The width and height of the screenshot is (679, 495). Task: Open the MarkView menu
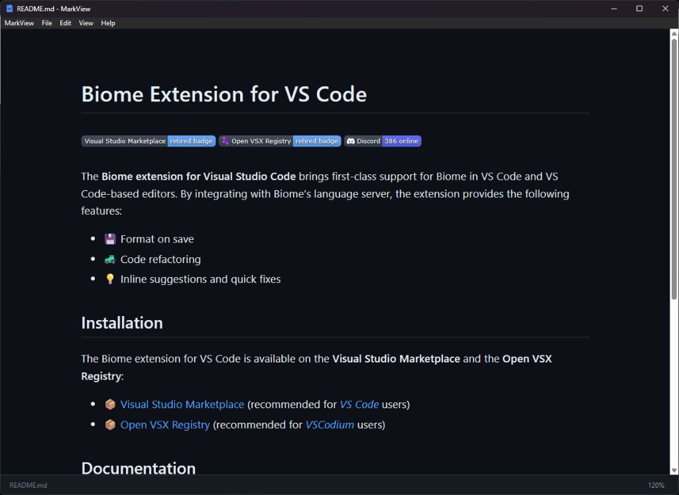tap(19, 23)
